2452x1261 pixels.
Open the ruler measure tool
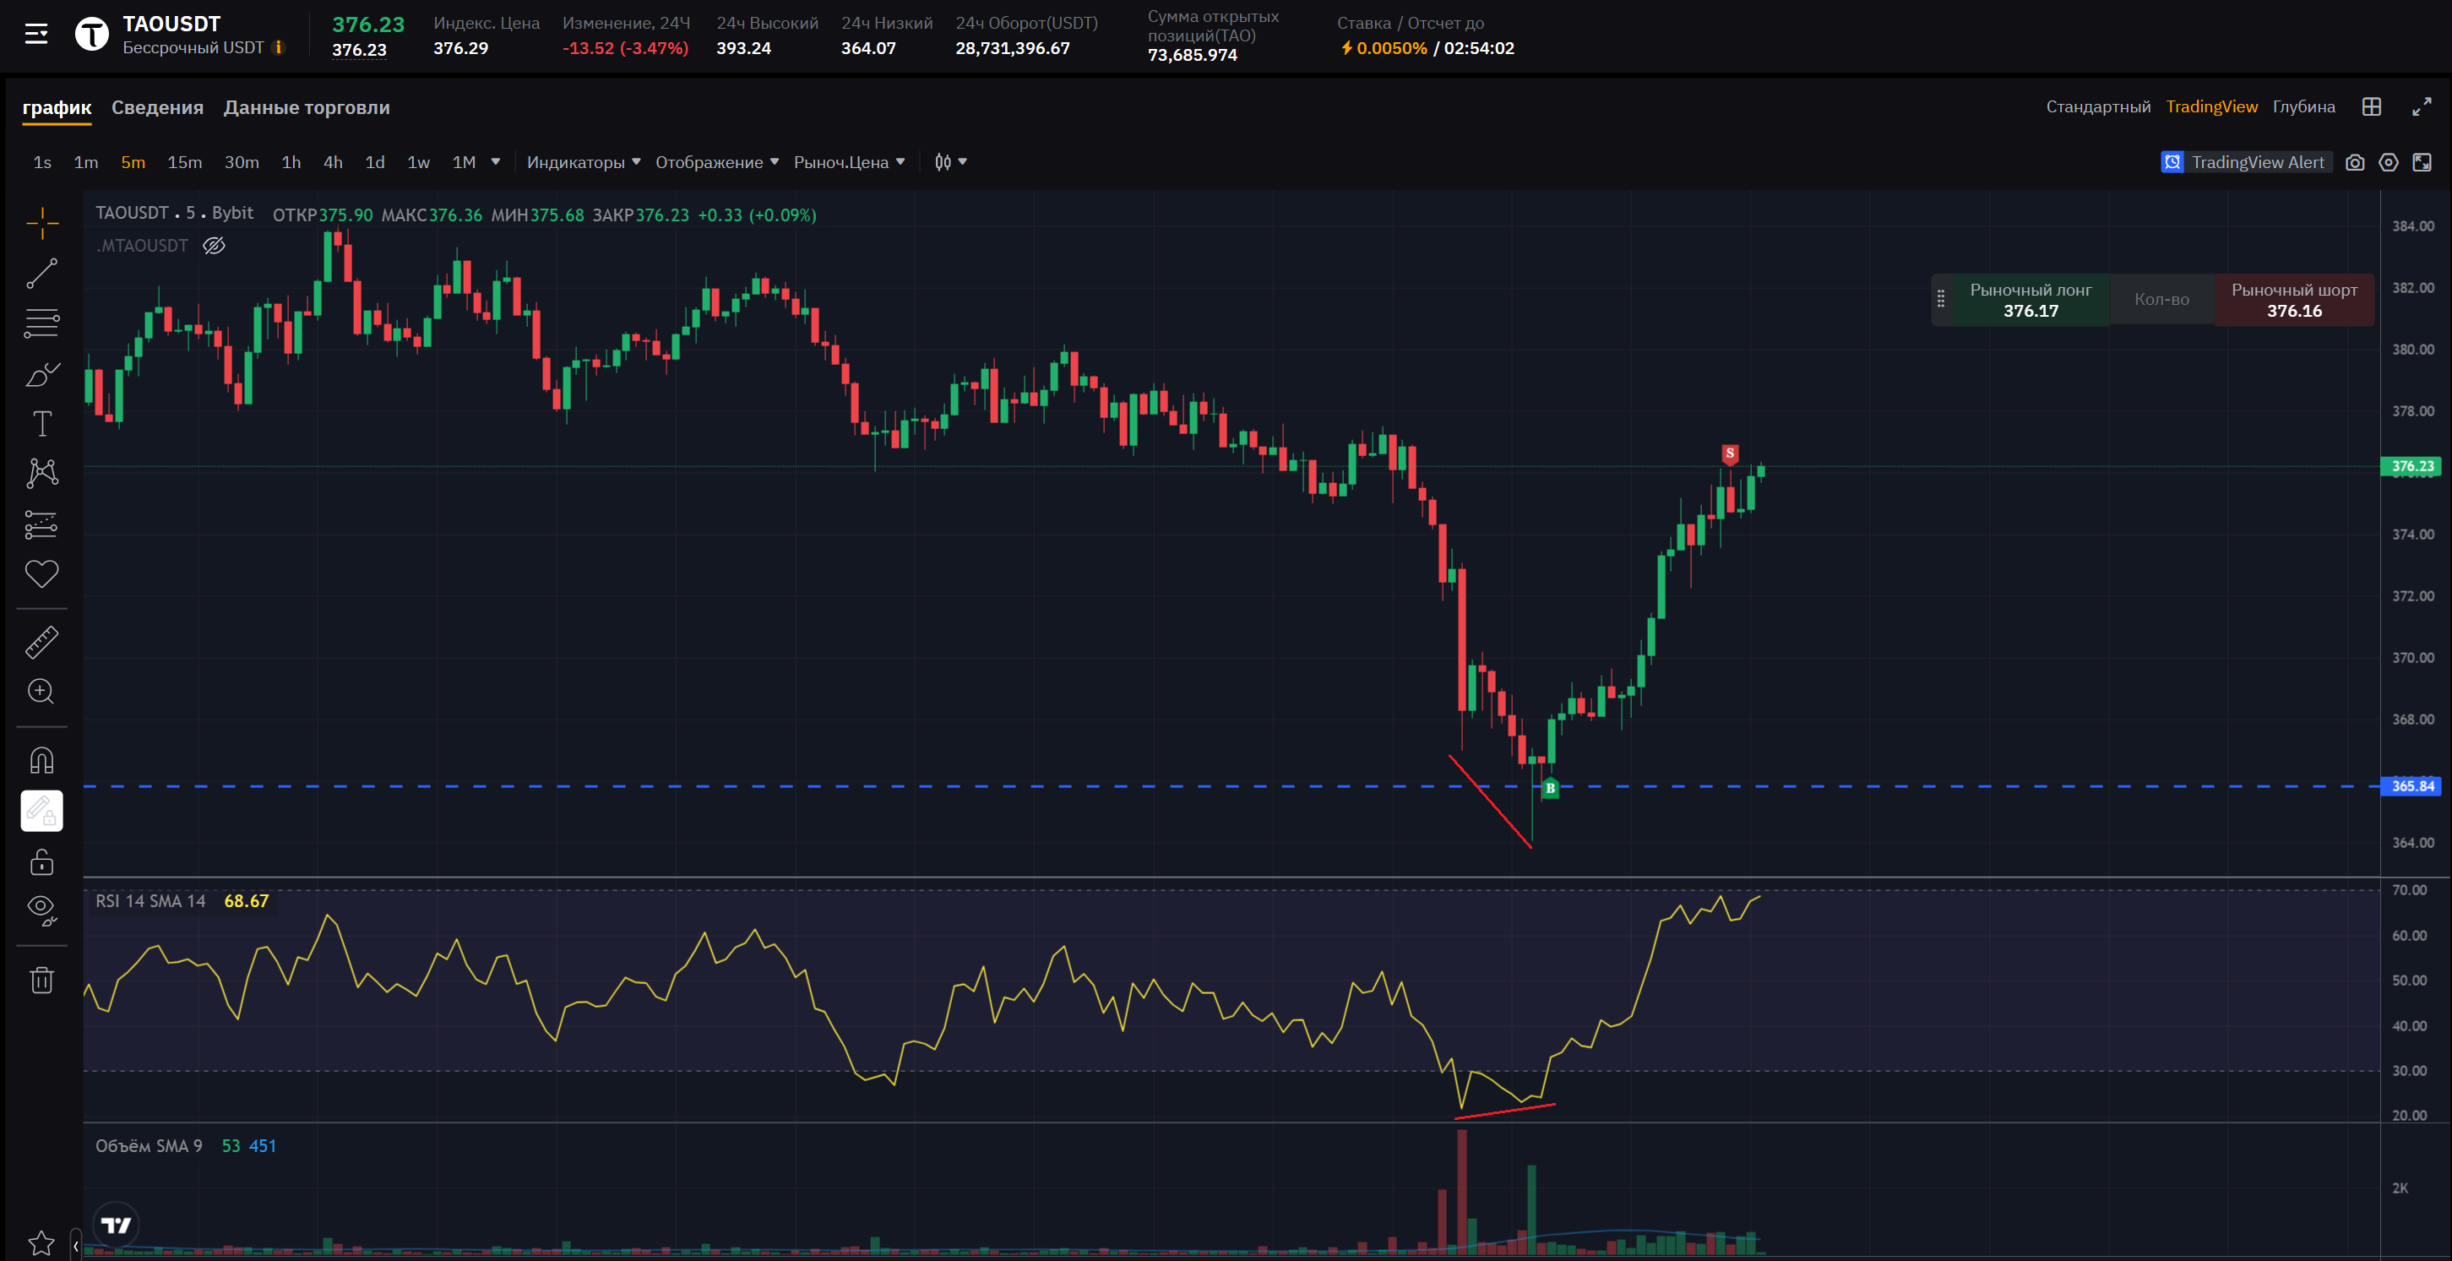coord(42,643)
